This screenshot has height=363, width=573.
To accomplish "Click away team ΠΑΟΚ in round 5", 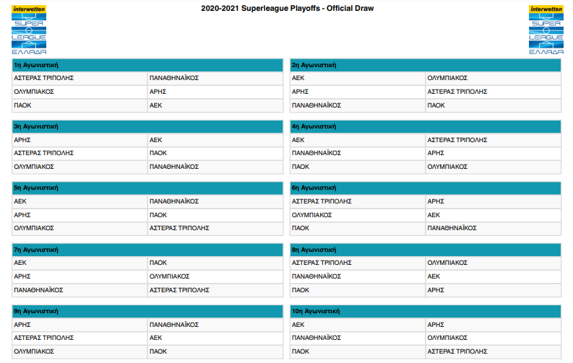I will pos(158,215).
